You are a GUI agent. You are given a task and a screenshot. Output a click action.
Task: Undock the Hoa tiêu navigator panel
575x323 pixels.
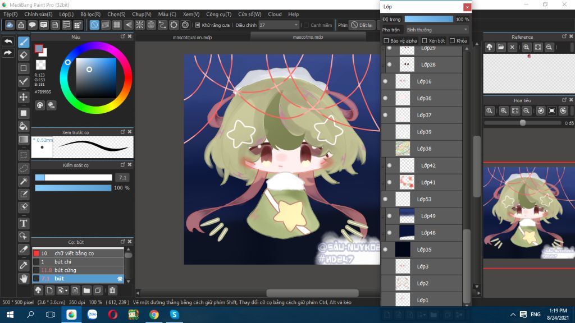click(564, 100)
